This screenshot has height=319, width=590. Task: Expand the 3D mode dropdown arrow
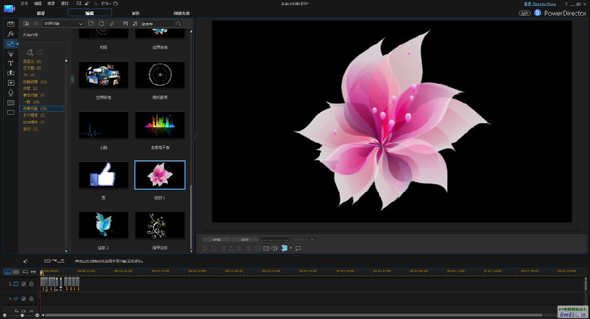coord(291,249)
